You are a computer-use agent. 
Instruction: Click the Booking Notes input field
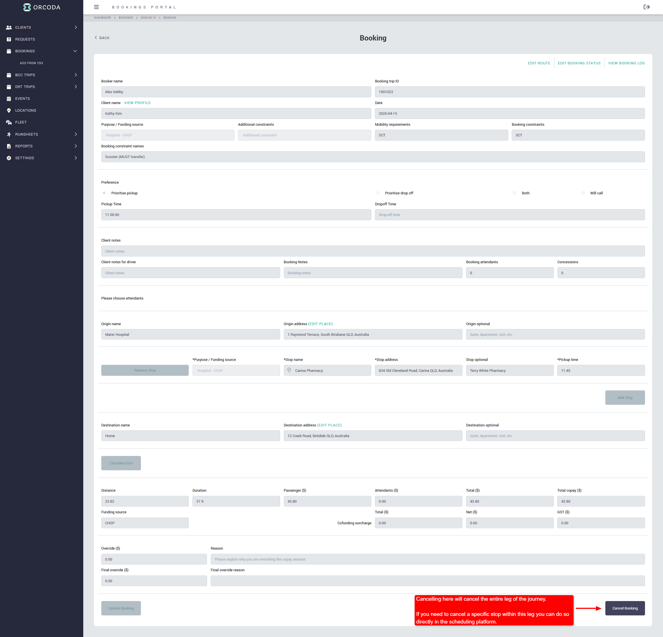coord(373,273)
